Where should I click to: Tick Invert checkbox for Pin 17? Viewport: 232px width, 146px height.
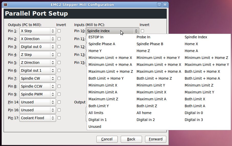point(59,118)
